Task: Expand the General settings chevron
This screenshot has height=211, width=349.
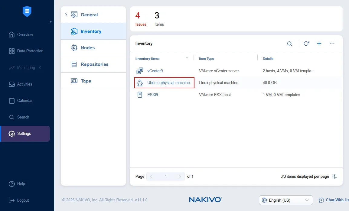Action: (66, 15)
